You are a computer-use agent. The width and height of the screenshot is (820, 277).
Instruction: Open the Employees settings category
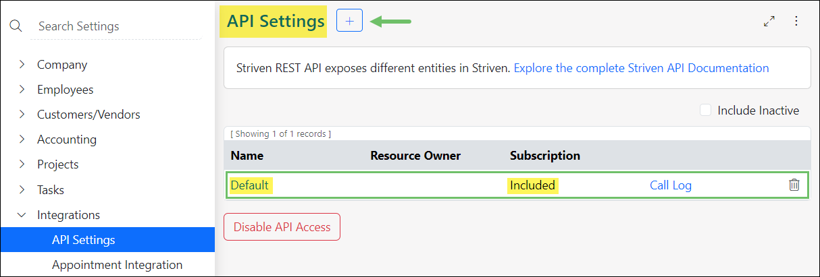point(66,90)
